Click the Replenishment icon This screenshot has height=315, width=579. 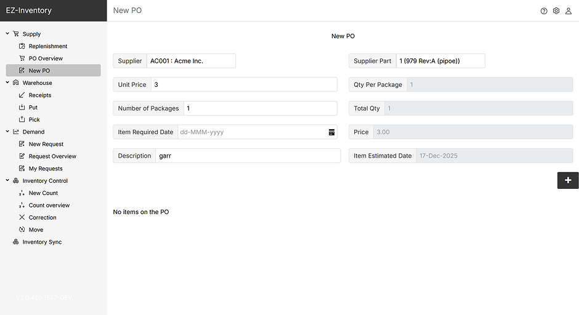(x=22, y=46)
